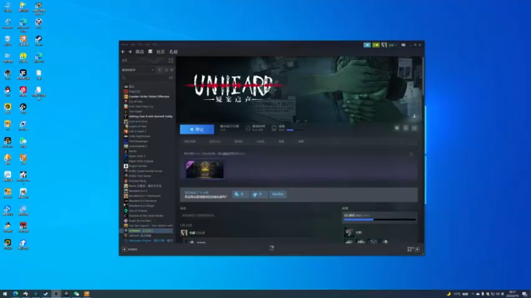Click the blue announcement icon in title bar

[x=367, y=45]
